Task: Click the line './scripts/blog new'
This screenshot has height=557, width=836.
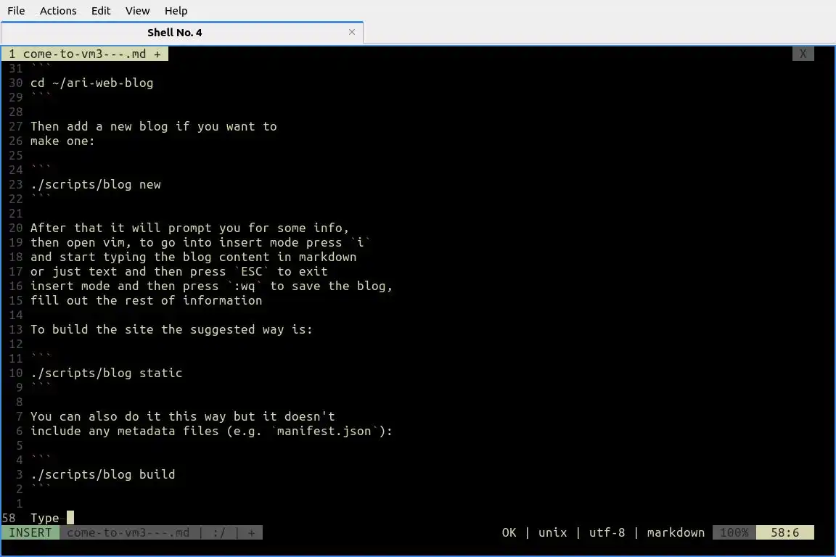Action: pos(96,184)
